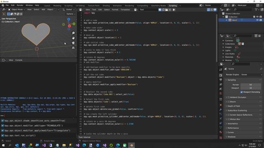Screen dimensions: 264x148
Task: Expand the Subsurface Scattering panel
Action: coord(226,111)
